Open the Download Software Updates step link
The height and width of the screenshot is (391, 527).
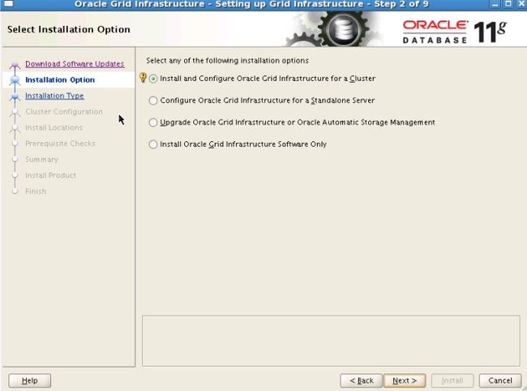click(75, 64)
